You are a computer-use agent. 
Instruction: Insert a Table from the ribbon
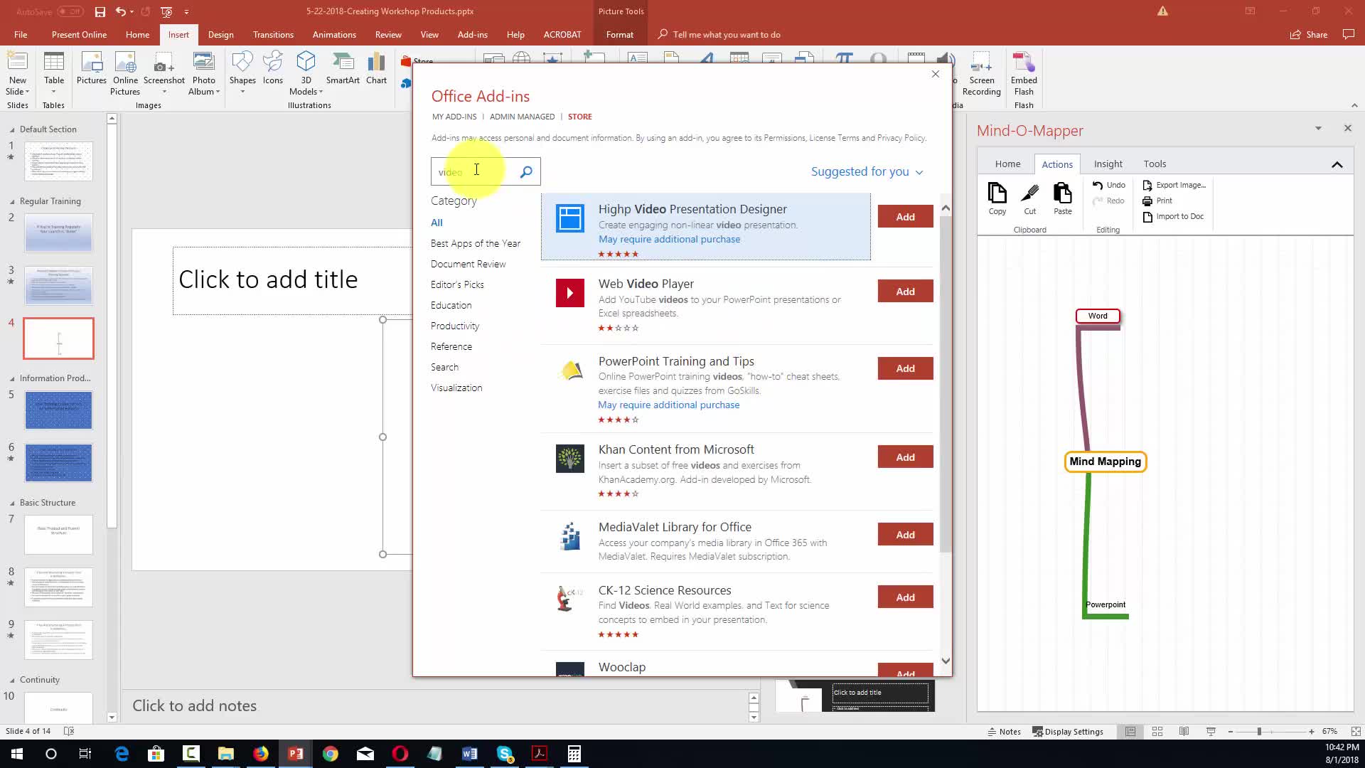click(54, 73)
